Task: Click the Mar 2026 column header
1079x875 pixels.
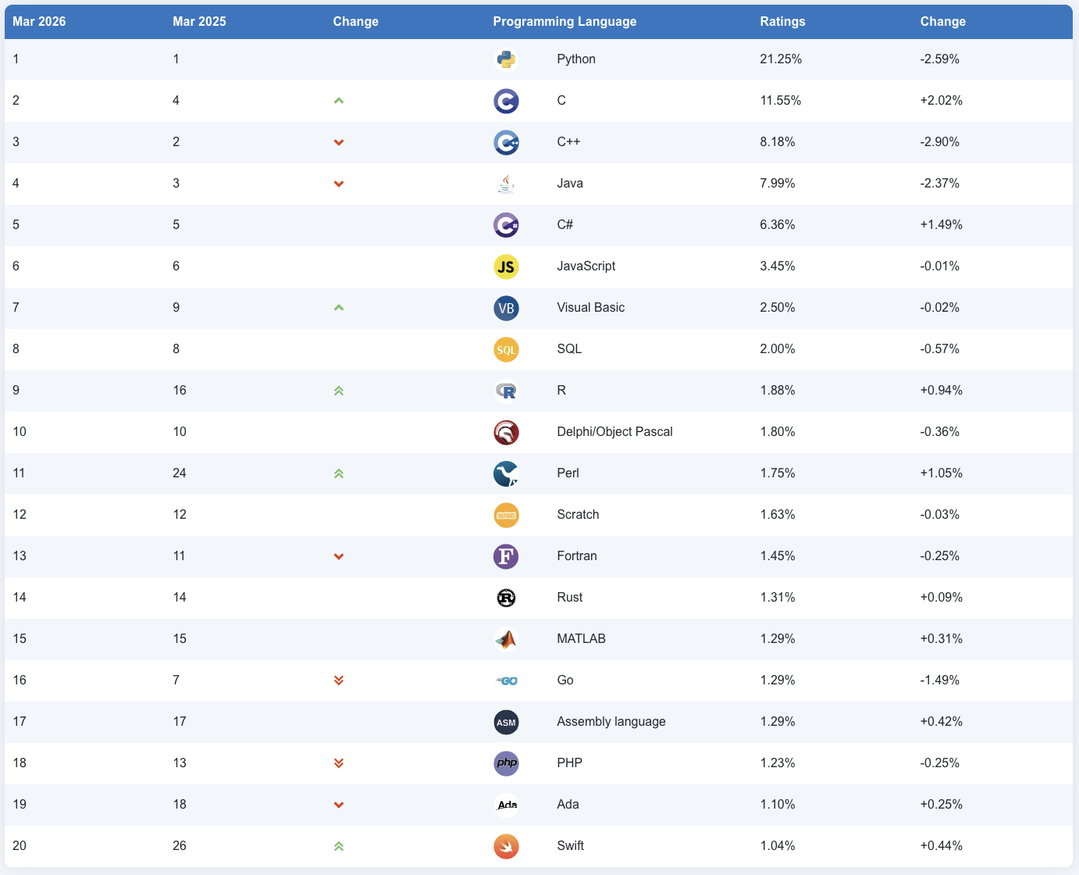Action: (x=39, y=22)
